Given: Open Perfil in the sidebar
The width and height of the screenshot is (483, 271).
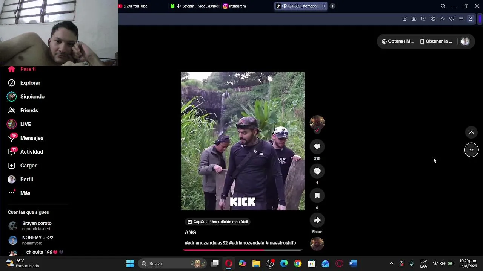Looking at the screenshot, I should (20, 180).
